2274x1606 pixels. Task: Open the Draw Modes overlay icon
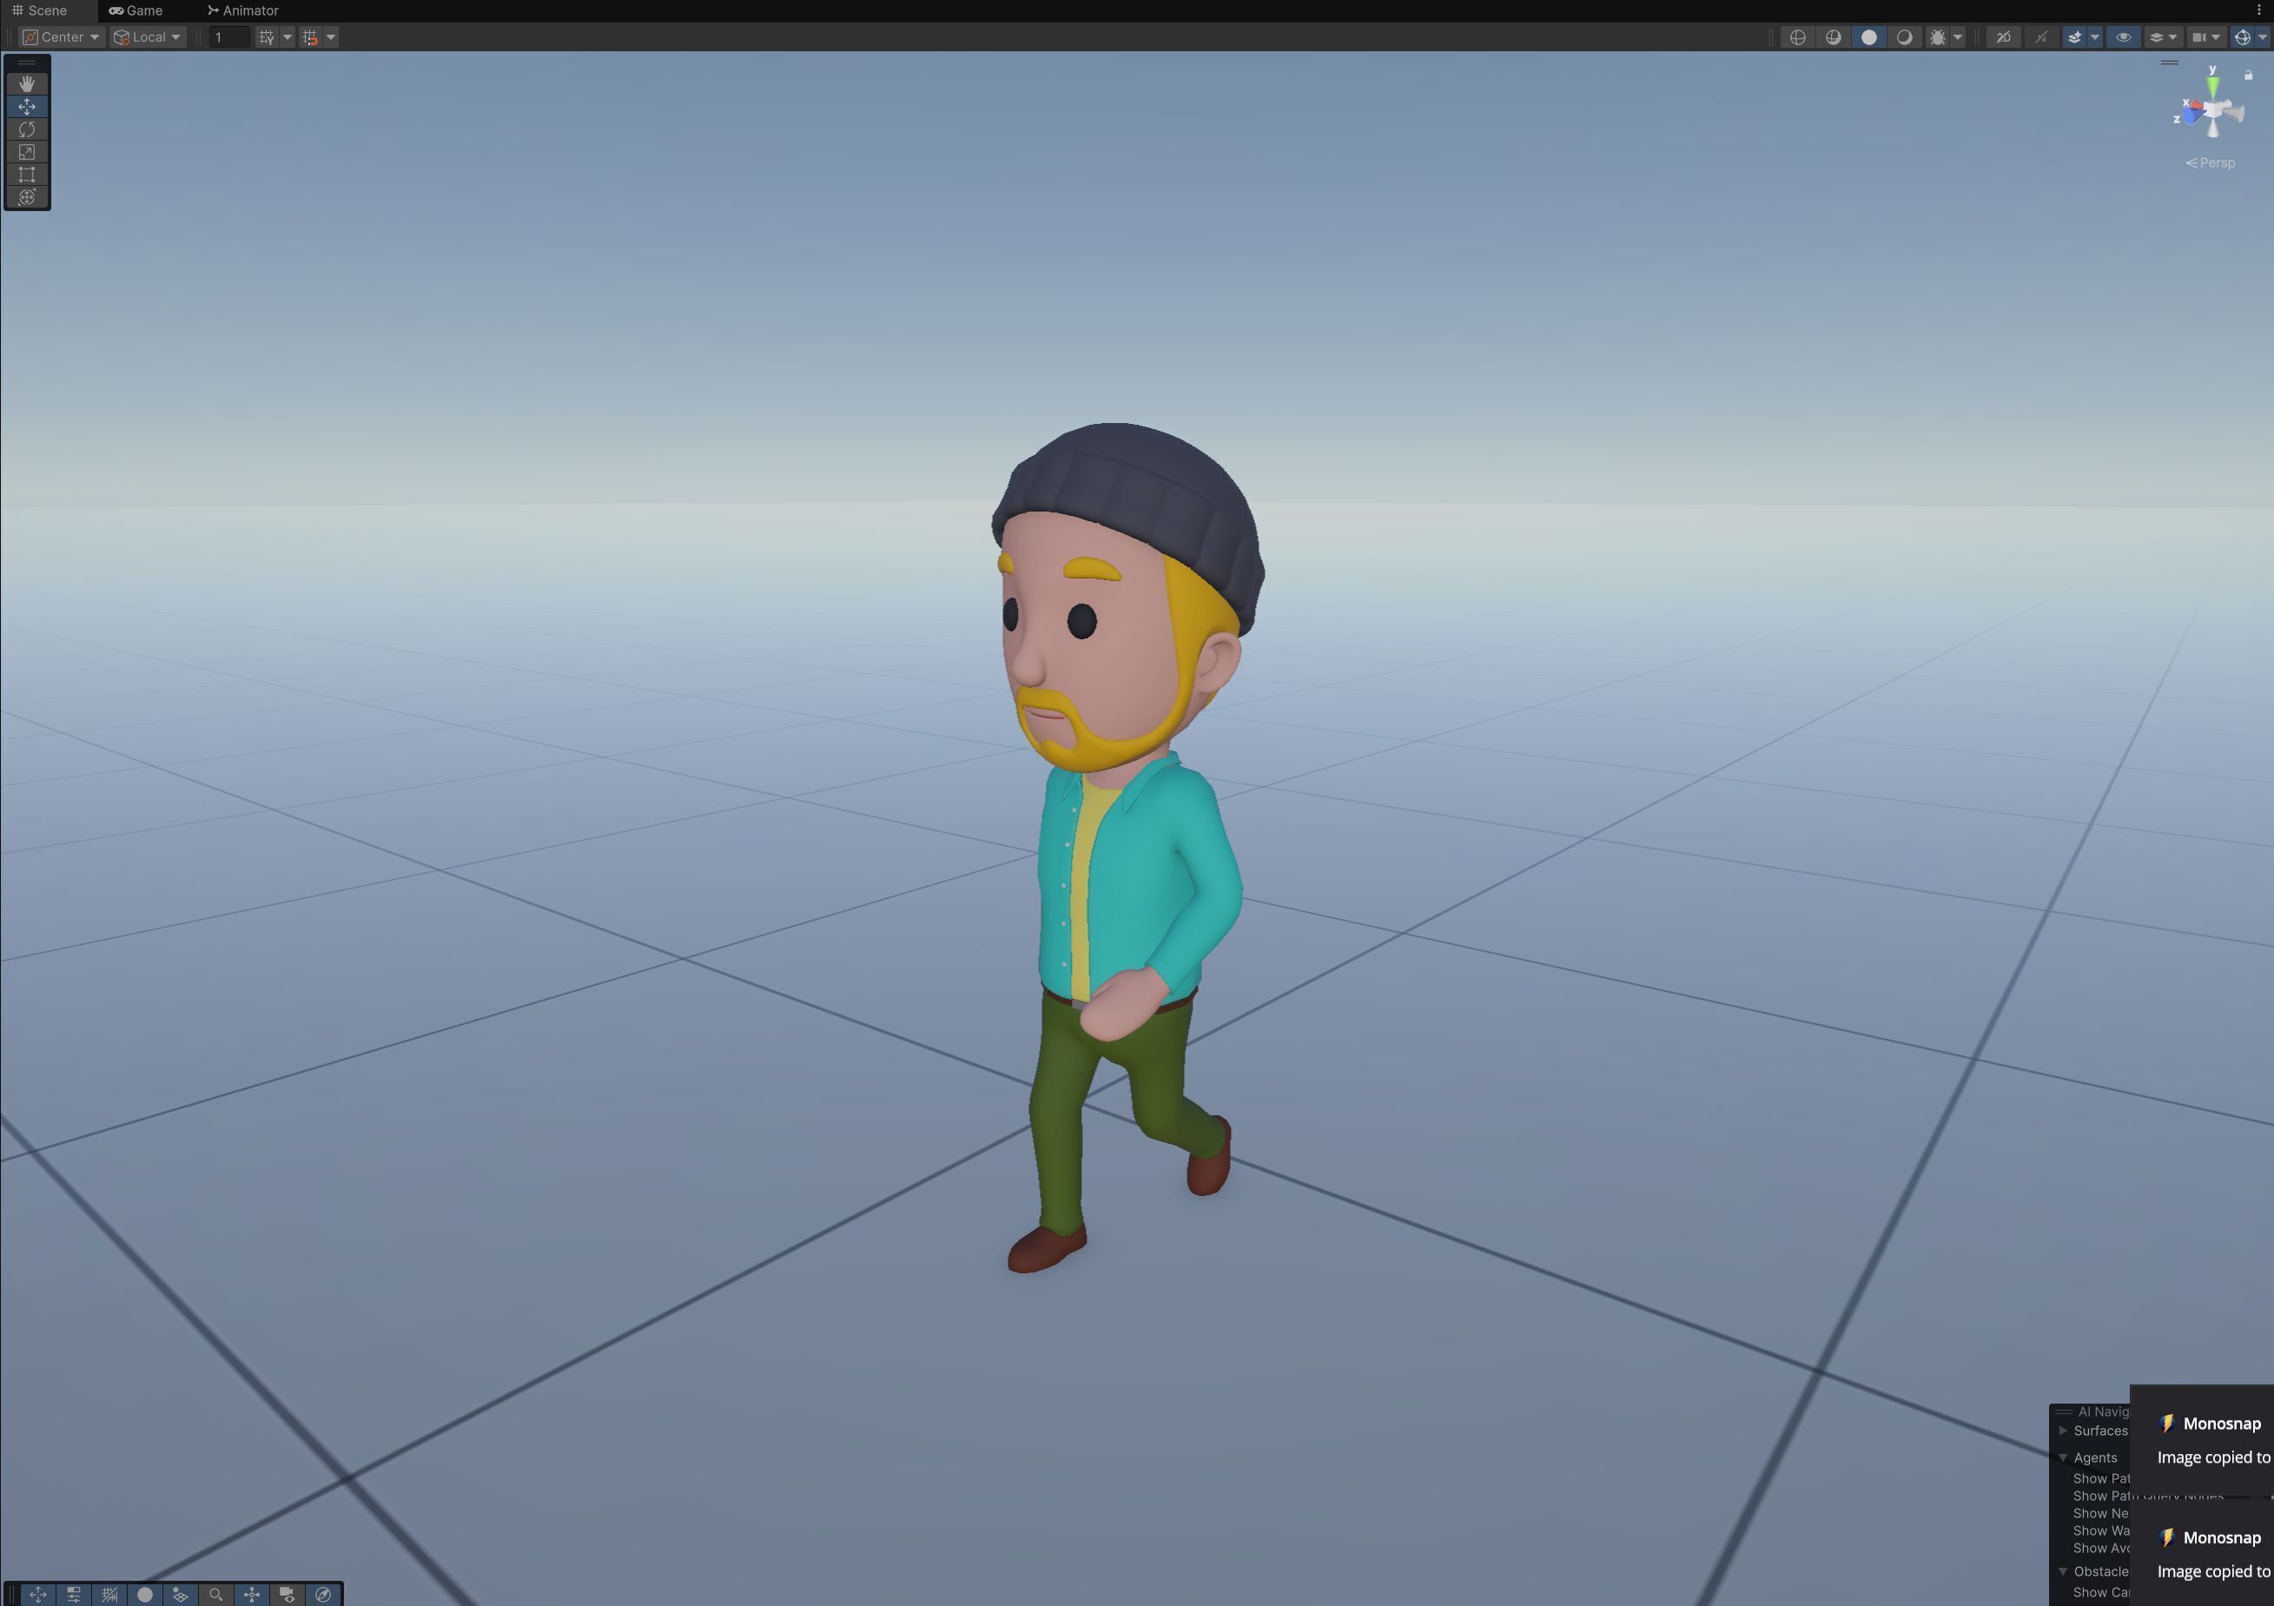[144, 1594]
